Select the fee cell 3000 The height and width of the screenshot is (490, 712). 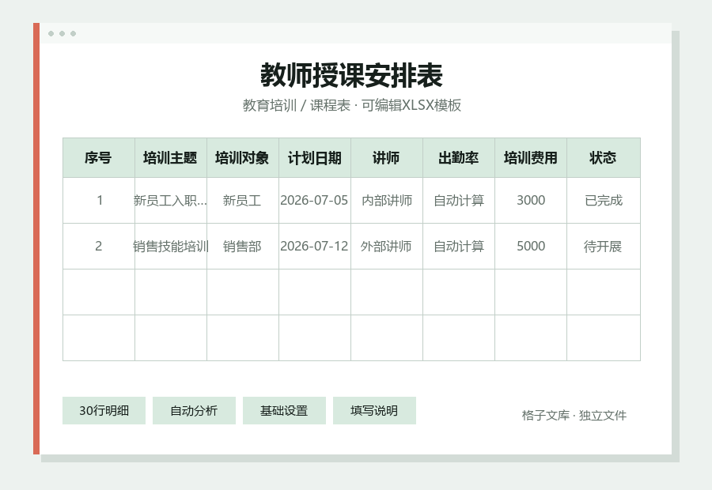[x=531, y=201]
